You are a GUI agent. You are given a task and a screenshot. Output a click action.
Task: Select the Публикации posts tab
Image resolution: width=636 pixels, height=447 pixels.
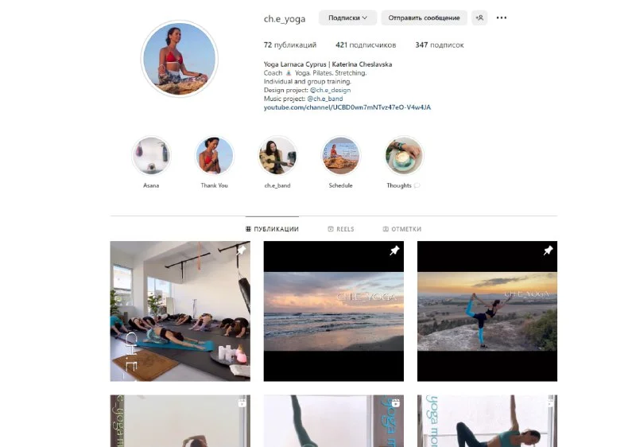point(272,229)
